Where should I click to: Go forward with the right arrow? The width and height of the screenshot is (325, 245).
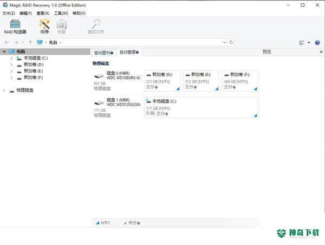click(x=16, y=42)
